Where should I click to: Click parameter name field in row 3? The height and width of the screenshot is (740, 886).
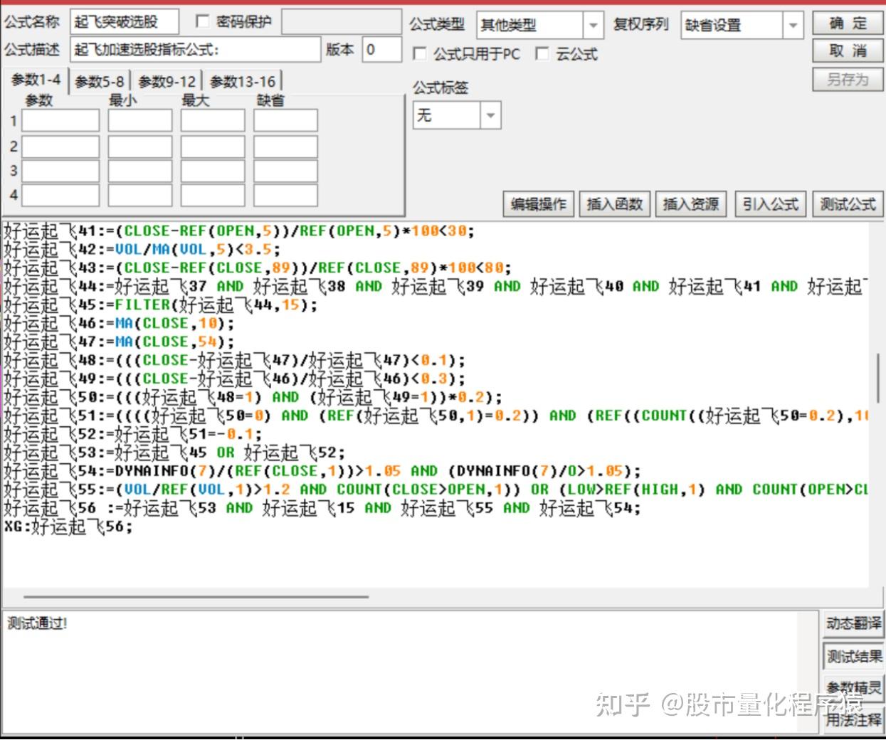pyautogui.click(x=60, y=170)
